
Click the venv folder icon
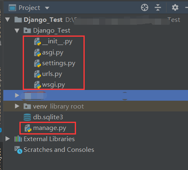point(27,106)
